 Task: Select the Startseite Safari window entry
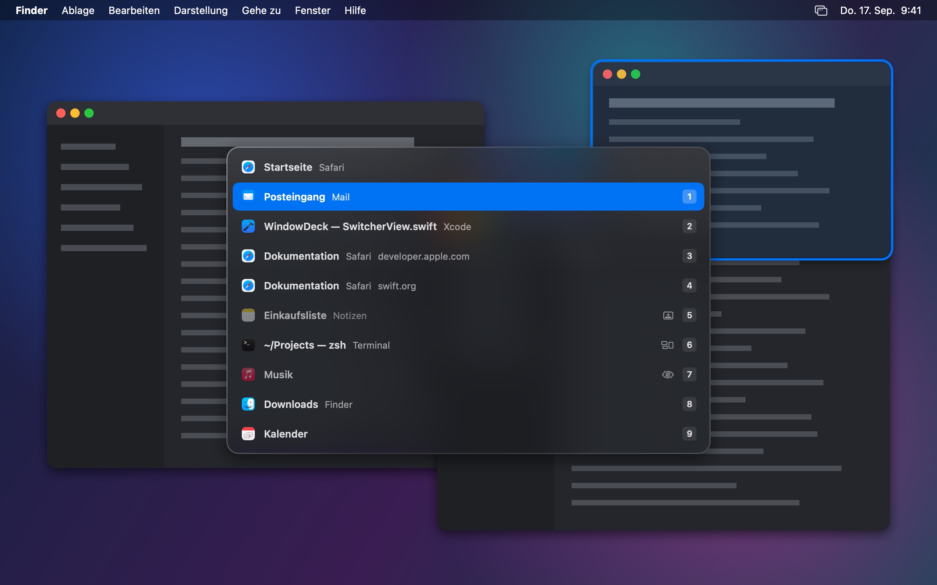[x=468, y=167]
